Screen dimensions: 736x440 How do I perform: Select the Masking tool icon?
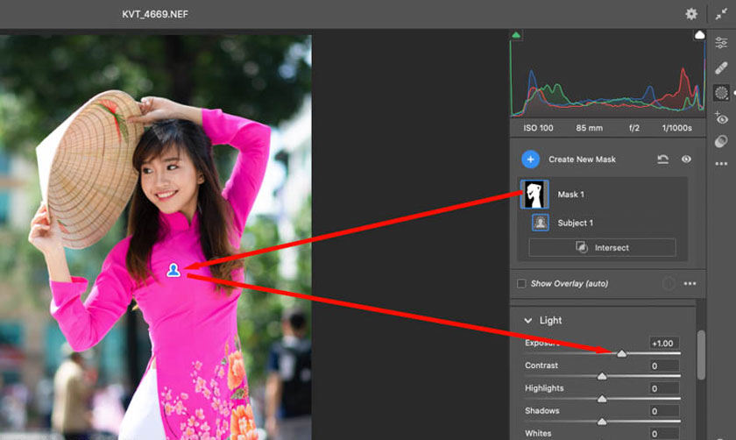[x=721, y=93]
